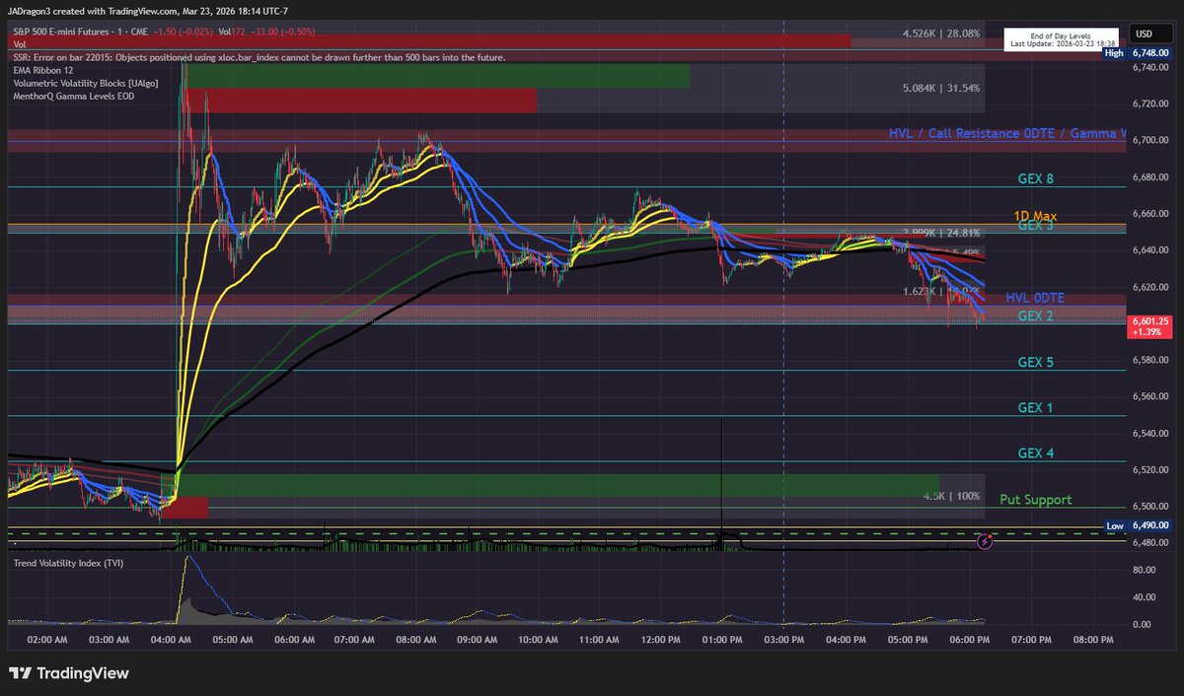Click the 6,560.00 price axis value
1184x696 pixels.
(1150, 396)
